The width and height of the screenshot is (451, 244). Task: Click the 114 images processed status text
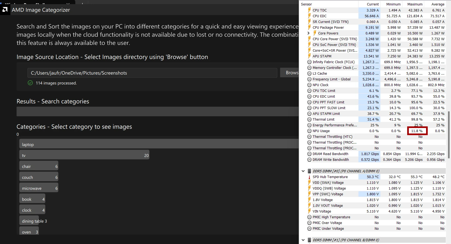(56, 83)
